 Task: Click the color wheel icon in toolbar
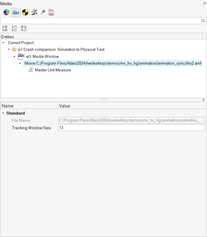(6, 12)
